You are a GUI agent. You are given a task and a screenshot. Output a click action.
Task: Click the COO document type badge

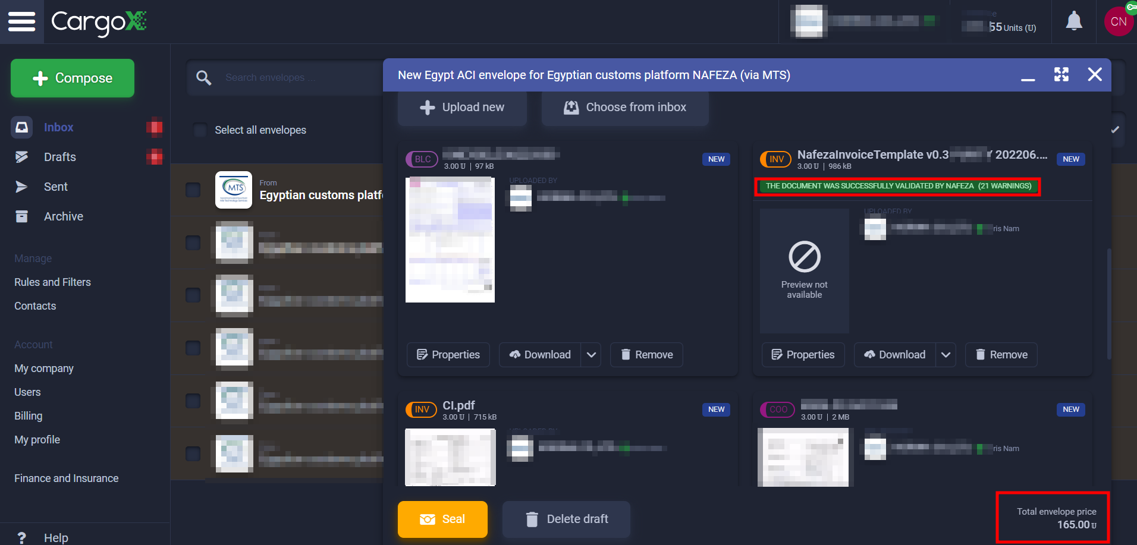[777, 409]
